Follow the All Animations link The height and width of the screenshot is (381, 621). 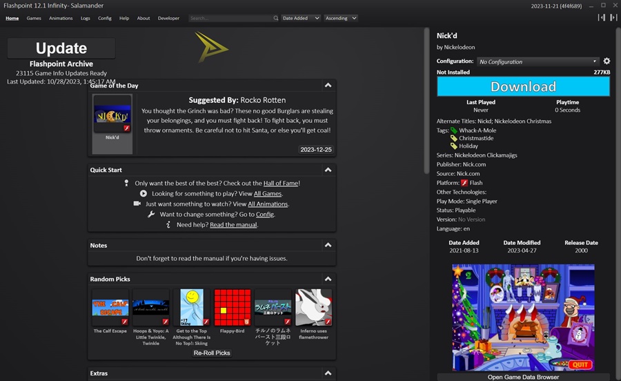pos(268,204)
